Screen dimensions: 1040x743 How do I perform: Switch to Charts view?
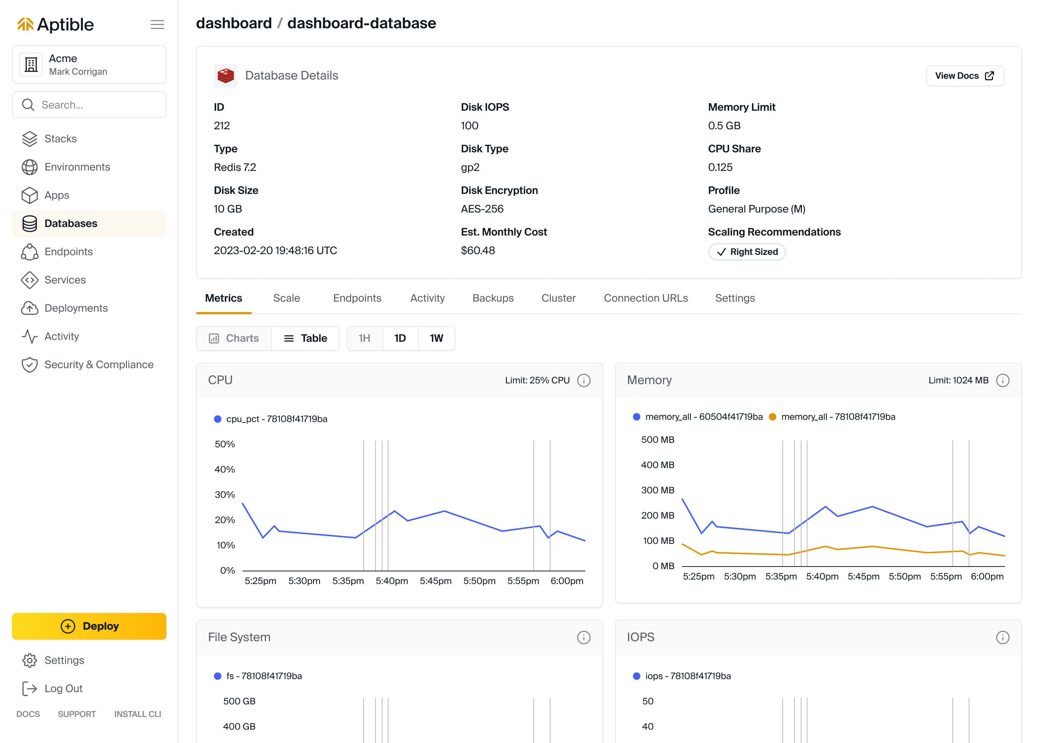coord(234,338)
